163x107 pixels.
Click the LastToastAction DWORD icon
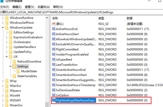(53, 64)
